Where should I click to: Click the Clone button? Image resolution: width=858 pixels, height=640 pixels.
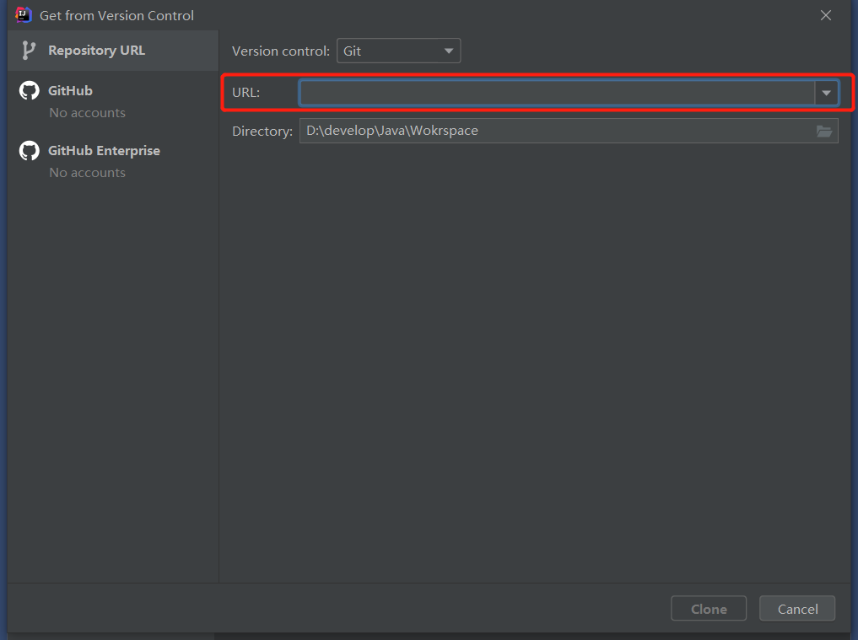pos(709,608)
